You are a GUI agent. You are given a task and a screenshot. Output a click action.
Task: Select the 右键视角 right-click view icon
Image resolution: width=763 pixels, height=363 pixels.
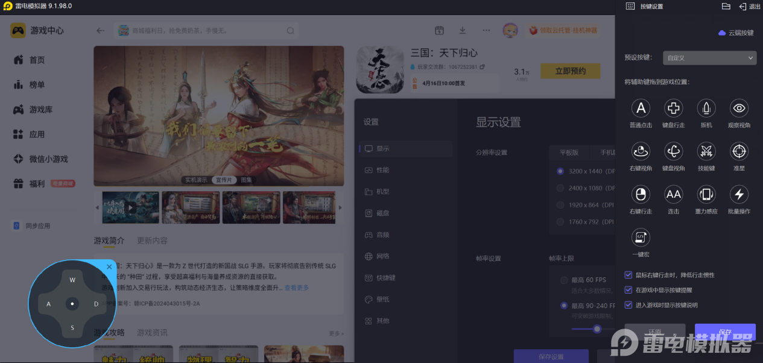pyautogui.click(x=641, y=151)
